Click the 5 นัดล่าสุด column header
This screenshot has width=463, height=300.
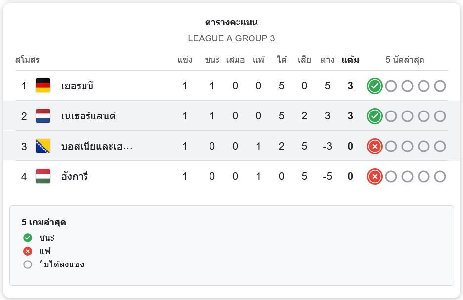pos(405,60)
